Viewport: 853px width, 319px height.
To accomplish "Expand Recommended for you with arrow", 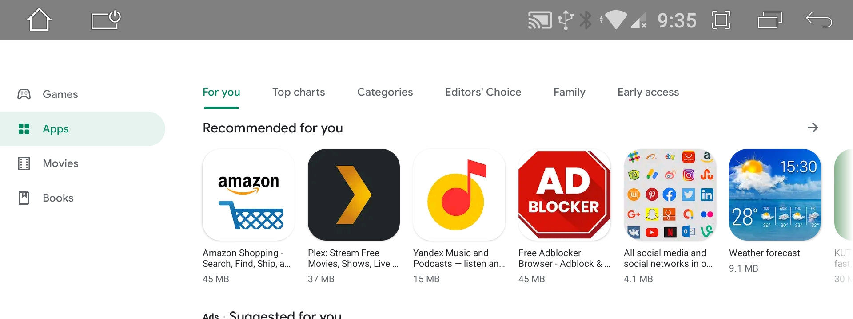I will point(813,128).
